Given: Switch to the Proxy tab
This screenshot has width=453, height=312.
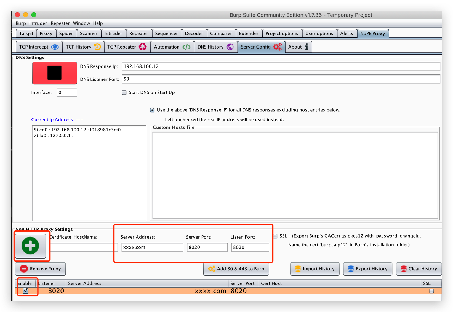Looking at the screenshot, I should coord(46,33).
